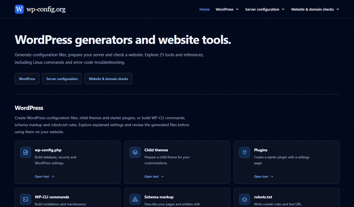Go to Home in the navigation

[204, 9]
